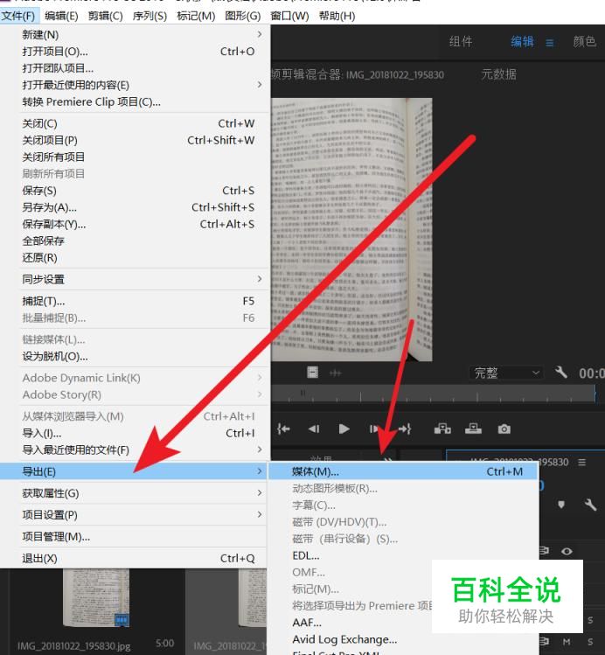Switch to 编辑 workspace tab

[522, 41]
